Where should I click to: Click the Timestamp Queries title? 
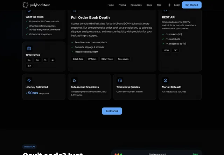click(128, 87)
